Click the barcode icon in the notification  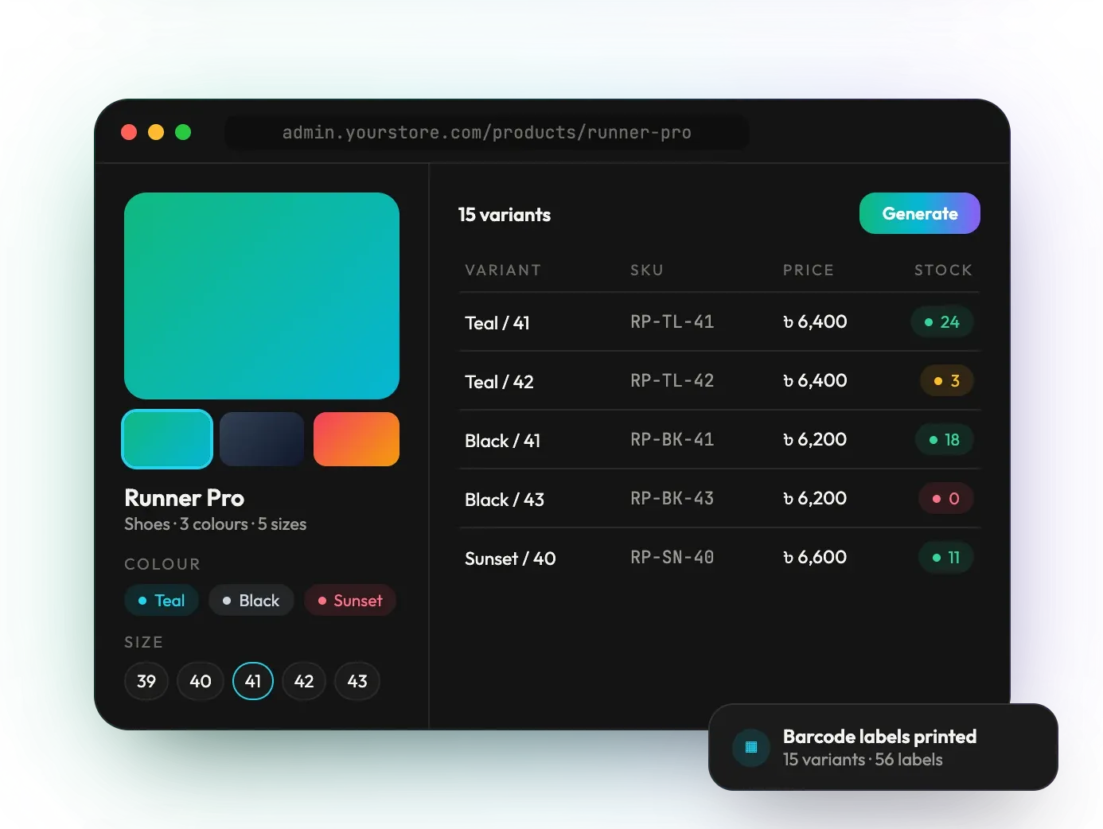pos(750,747)
